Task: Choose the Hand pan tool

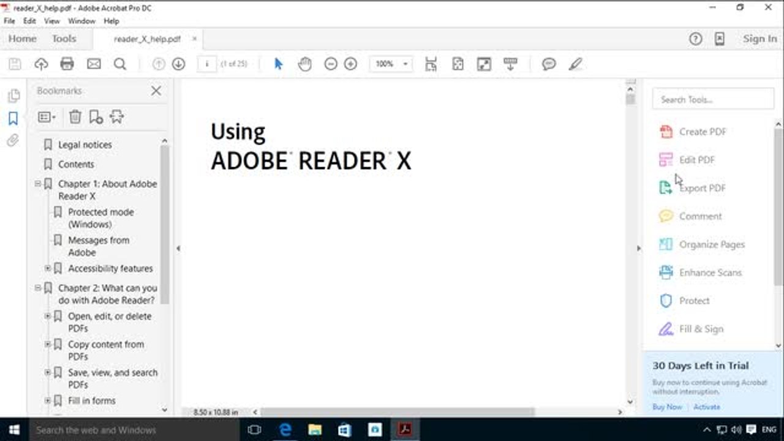Action: click(304, 64)
